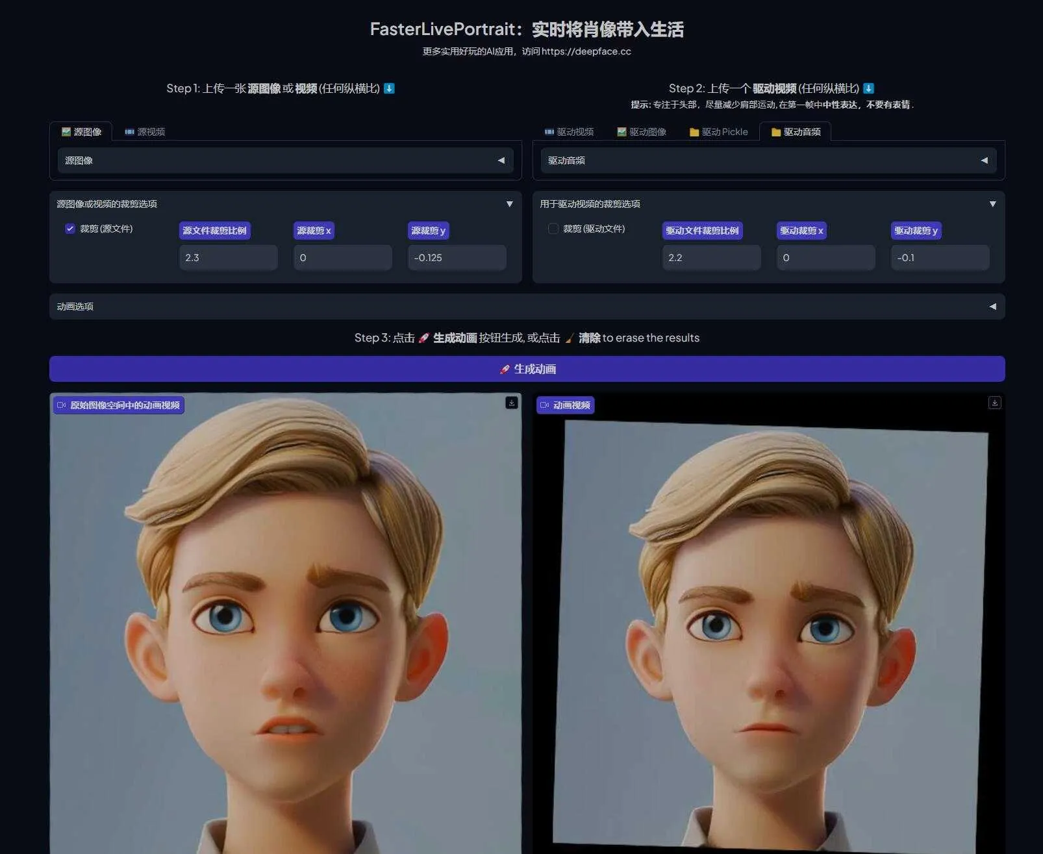Expand the 动画选项 accordion

click(x=527, y=307)
